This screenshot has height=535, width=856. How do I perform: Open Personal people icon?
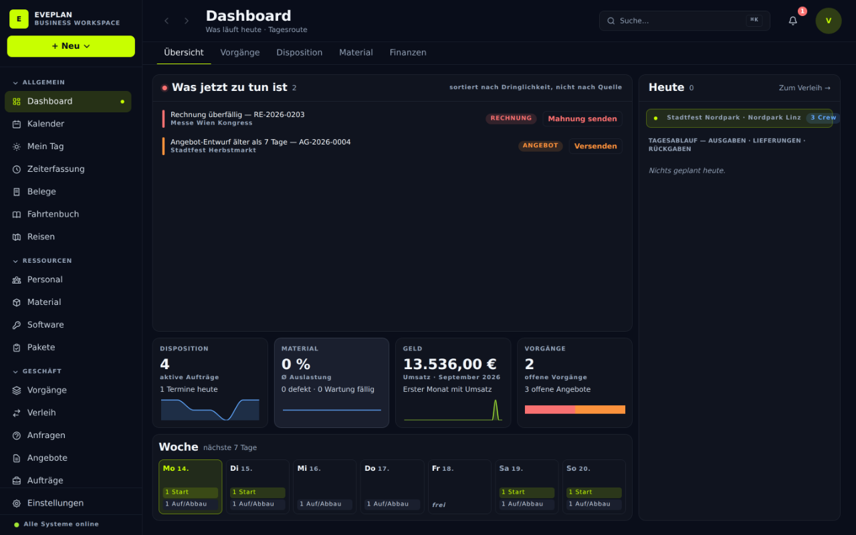pyautogui.click(x=17, y=280)
